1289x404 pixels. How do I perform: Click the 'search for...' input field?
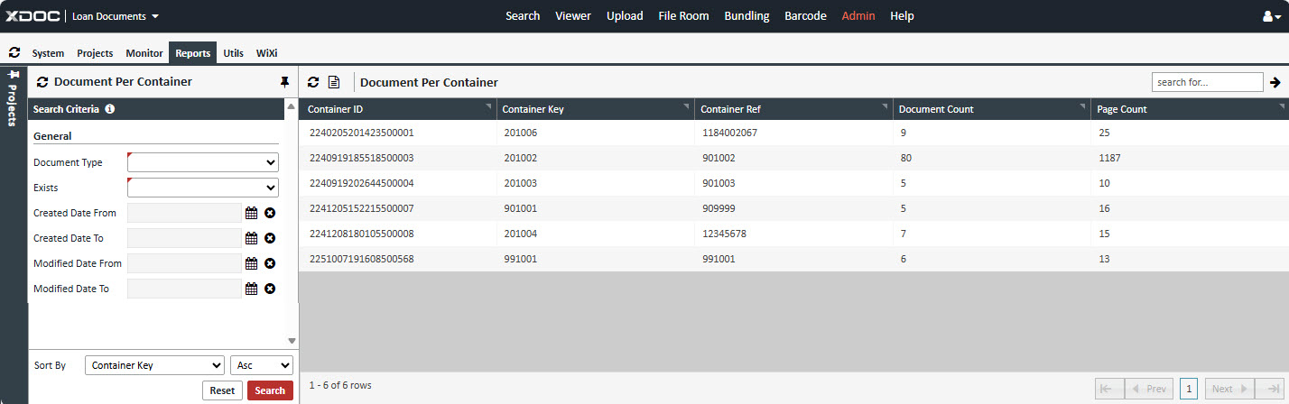pyautogui.click(x=1207, y=82)
